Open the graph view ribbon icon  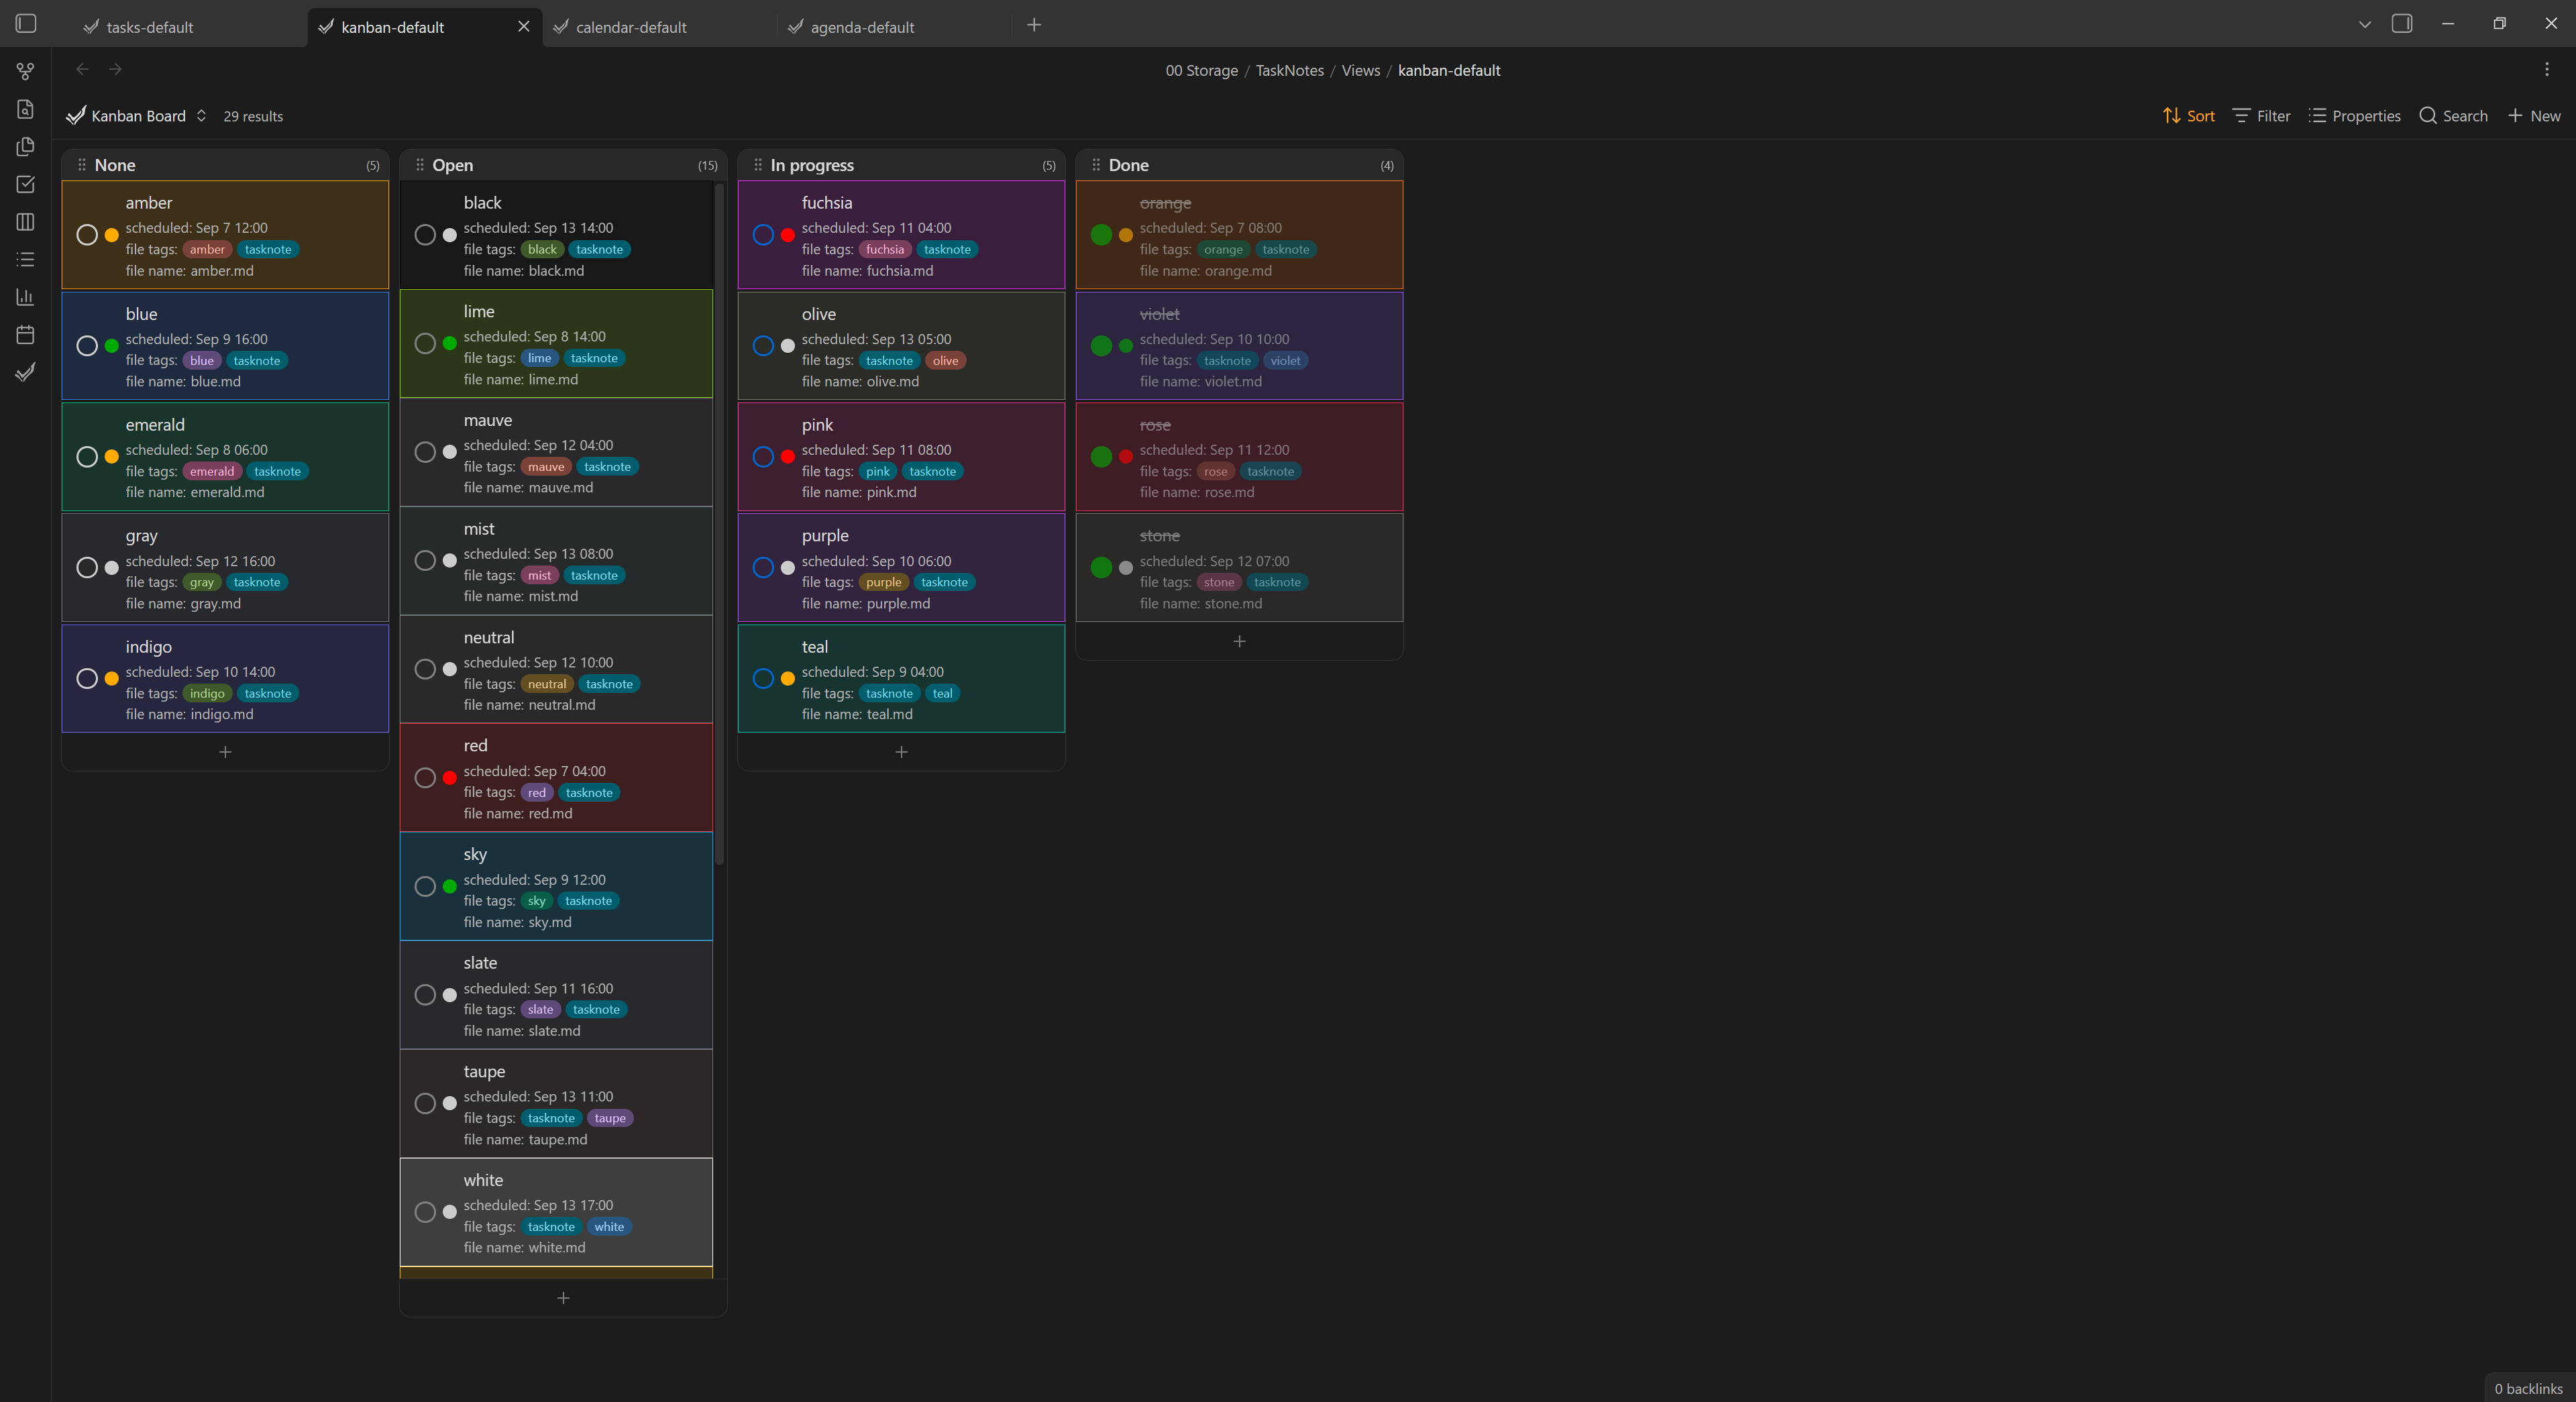click(x=26, y=71)
